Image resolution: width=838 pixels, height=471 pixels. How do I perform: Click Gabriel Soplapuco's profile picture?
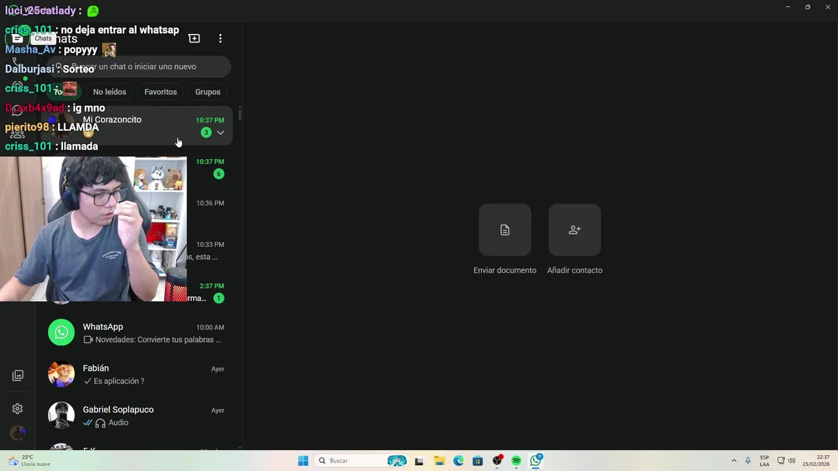[x=62, y=415]
